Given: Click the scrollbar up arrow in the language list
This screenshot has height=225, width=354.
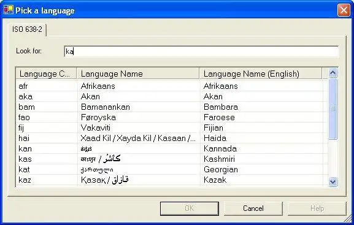Looking at the screenshot, I should [x=333, y=73].
